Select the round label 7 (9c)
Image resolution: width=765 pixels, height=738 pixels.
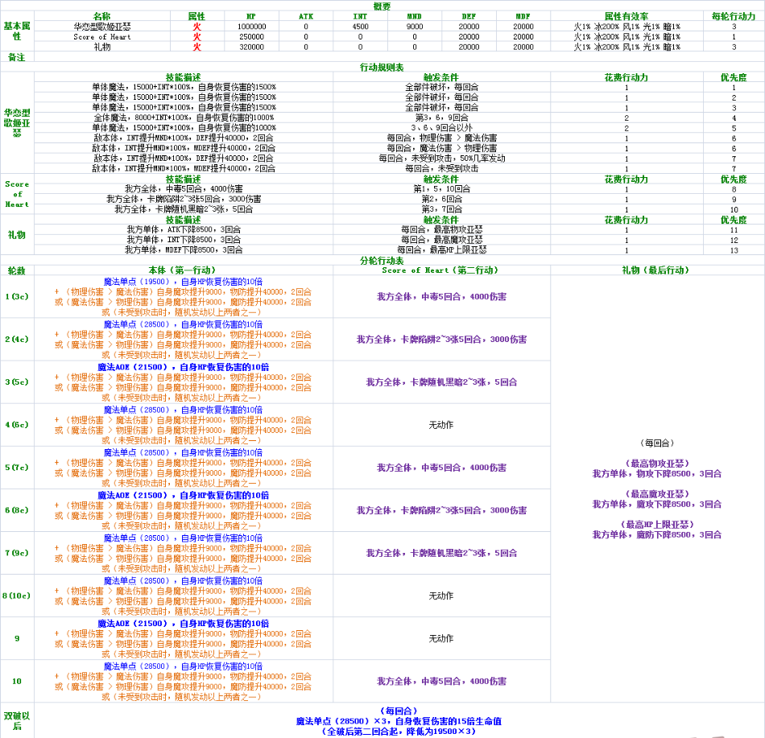[x=17, y=553]
